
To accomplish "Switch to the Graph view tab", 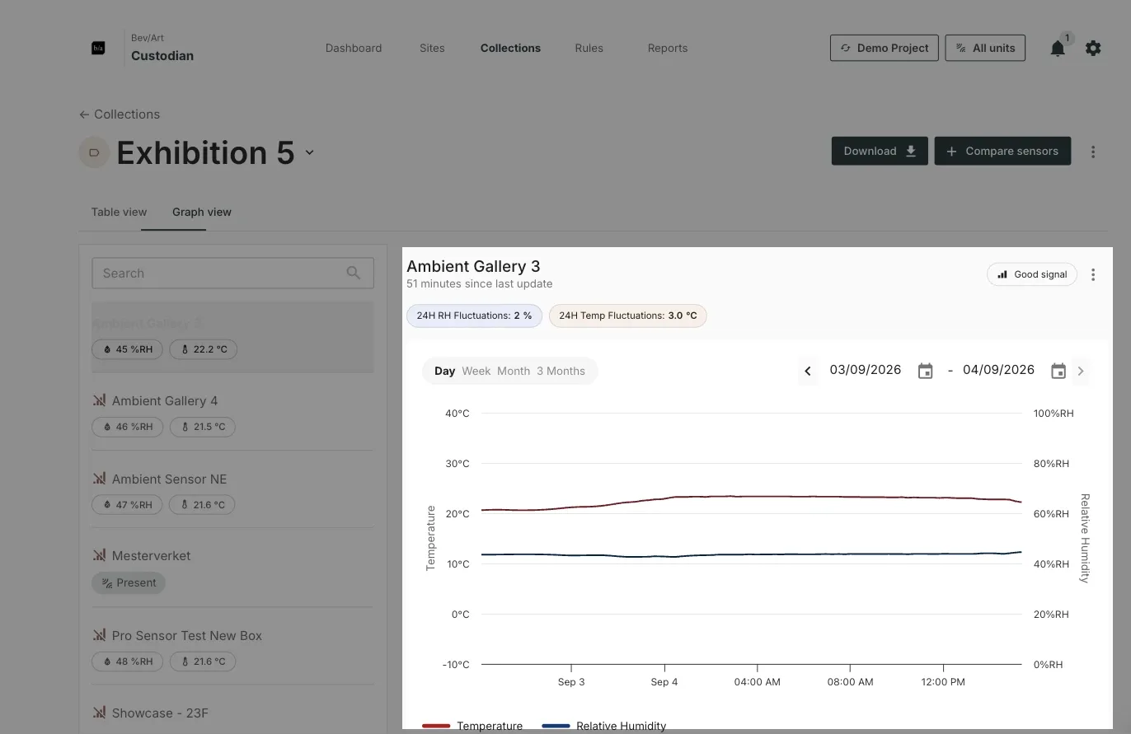I will pos(202,212).
